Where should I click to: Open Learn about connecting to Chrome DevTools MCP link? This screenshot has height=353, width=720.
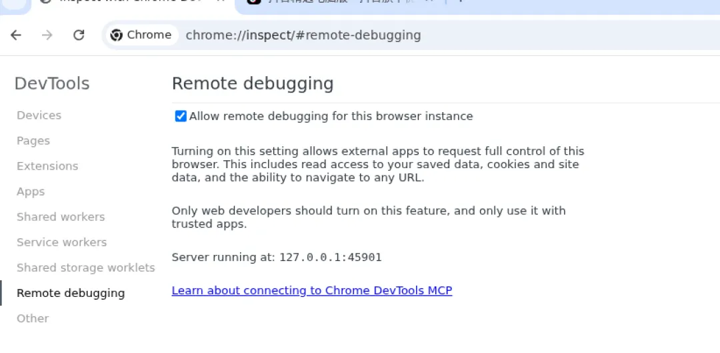(x=311, y=290)
